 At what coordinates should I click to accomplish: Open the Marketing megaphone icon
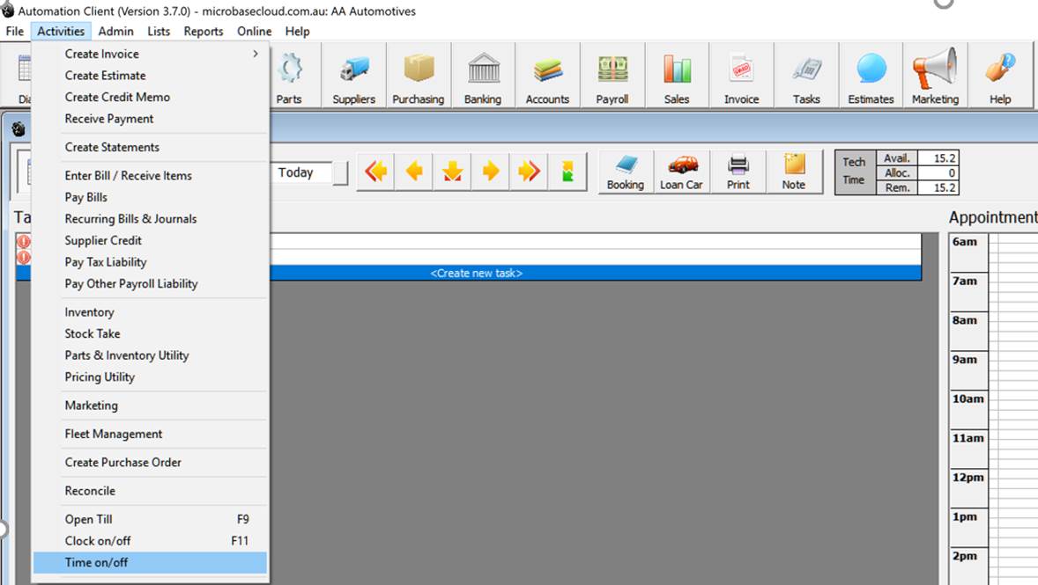click(x=935, y=77)
